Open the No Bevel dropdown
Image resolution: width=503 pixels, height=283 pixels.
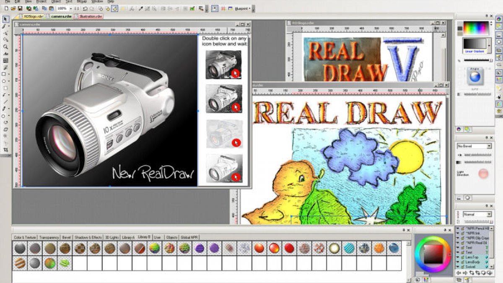coord(474,146)
